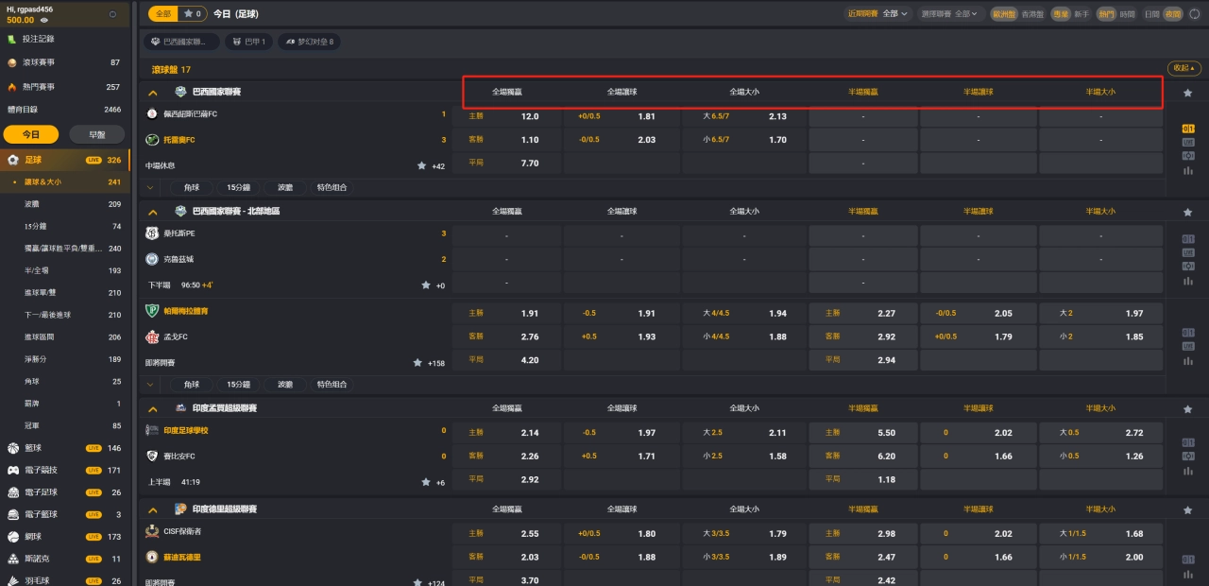Screen dimensions: 1209x586
Task: Switch betting mode to 新手 beginner
Action: [x=1081, y=14]
